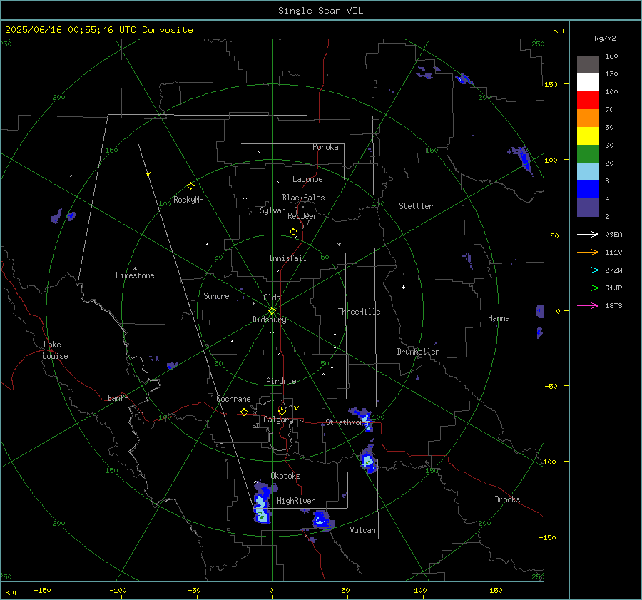Click the HighRiver label

[x=296, y=501]
